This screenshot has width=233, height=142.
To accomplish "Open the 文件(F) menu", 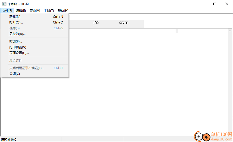I will pos(7,11).
